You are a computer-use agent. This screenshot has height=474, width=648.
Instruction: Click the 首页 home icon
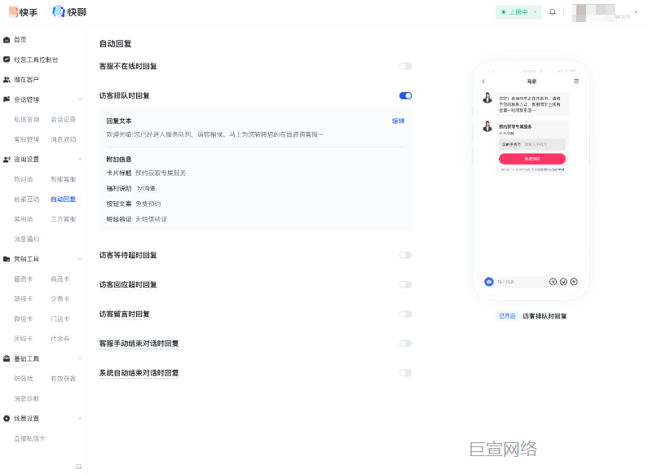click(x=7, y=40)
